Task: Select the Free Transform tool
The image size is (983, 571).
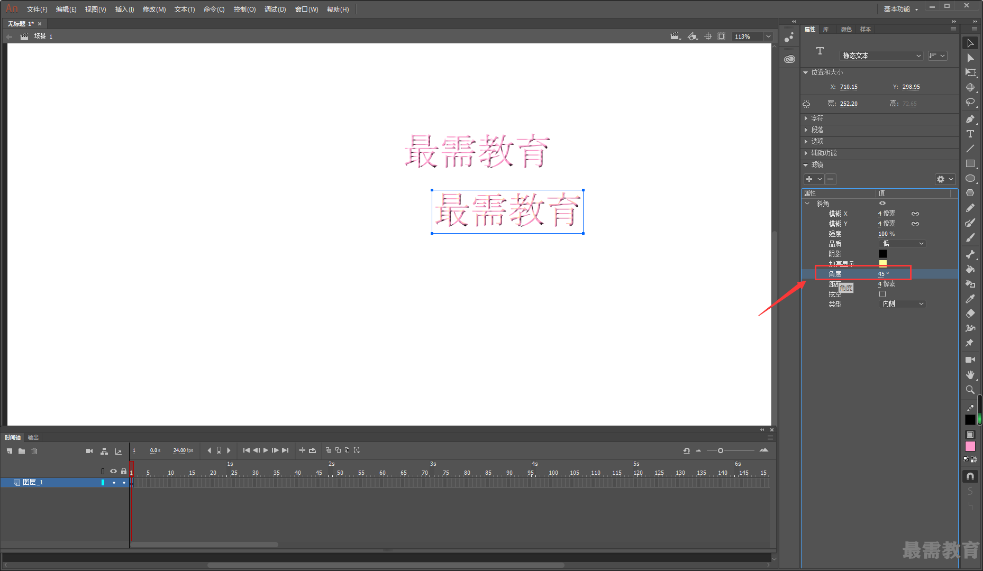Action: [970, 72]
